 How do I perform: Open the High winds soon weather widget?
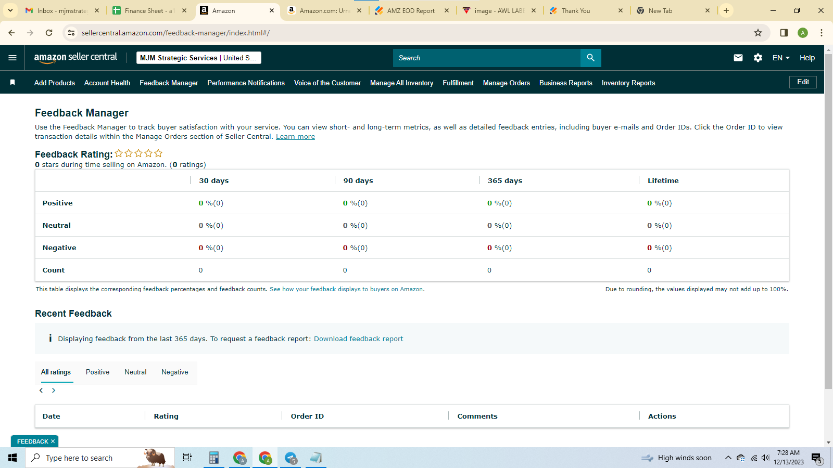[x=677, y=458]
